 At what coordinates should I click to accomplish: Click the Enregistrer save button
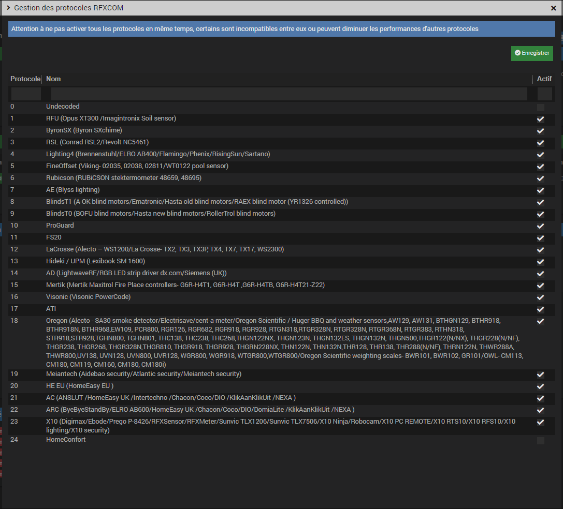click(x=532, y=53)
